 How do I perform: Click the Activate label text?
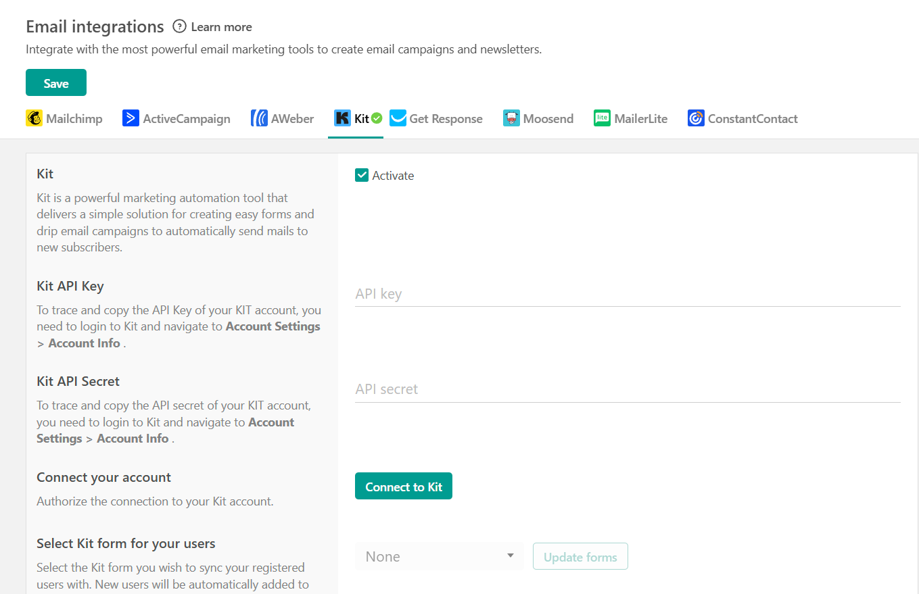coord(393,176)
